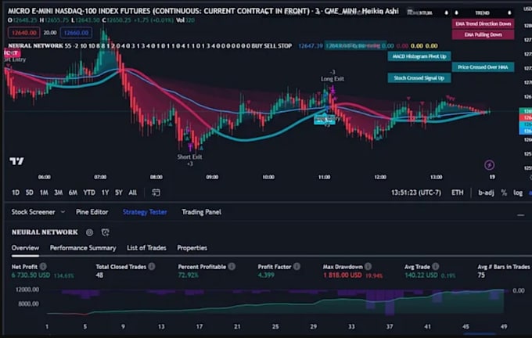Click the Max Drawdown value 1 818.00 USD

pyautogui.click(x=343, y=275)
